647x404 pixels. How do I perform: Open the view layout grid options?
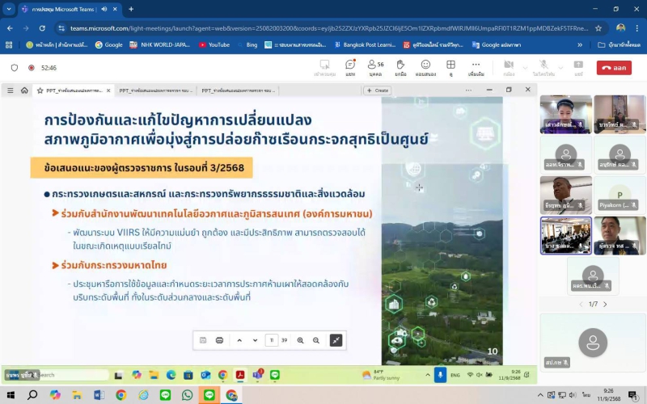click(450, 68)
